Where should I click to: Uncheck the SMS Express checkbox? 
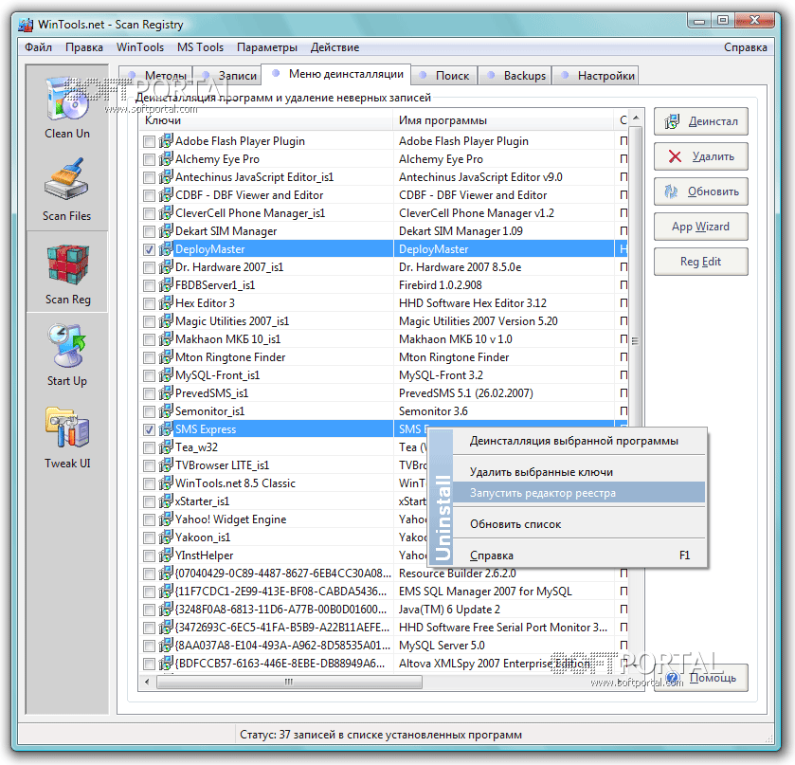pos(149,429)
